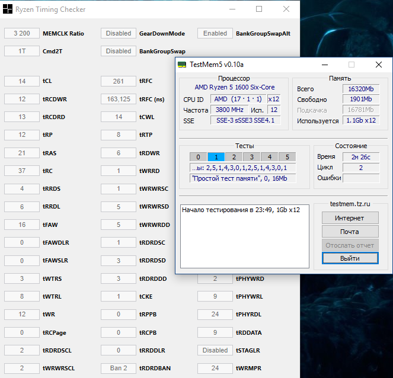This screenshot has height=378, width=393.
Task: Click the SSE-3 sSSE3 SSE4.1 field
Action: 245,120
